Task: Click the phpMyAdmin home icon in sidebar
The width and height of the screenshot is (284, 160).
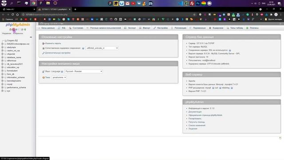Action: (x=11, y=29)
